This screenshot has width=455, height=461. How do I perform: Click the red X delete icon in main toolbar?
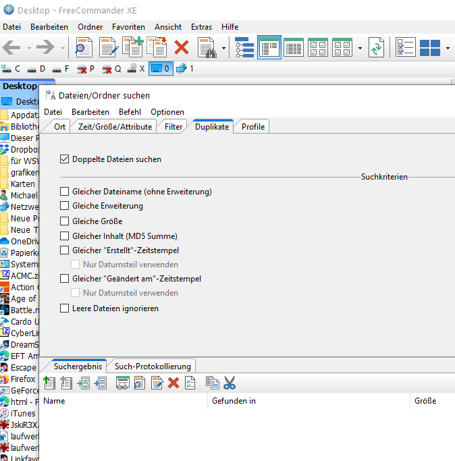[182, 47]
